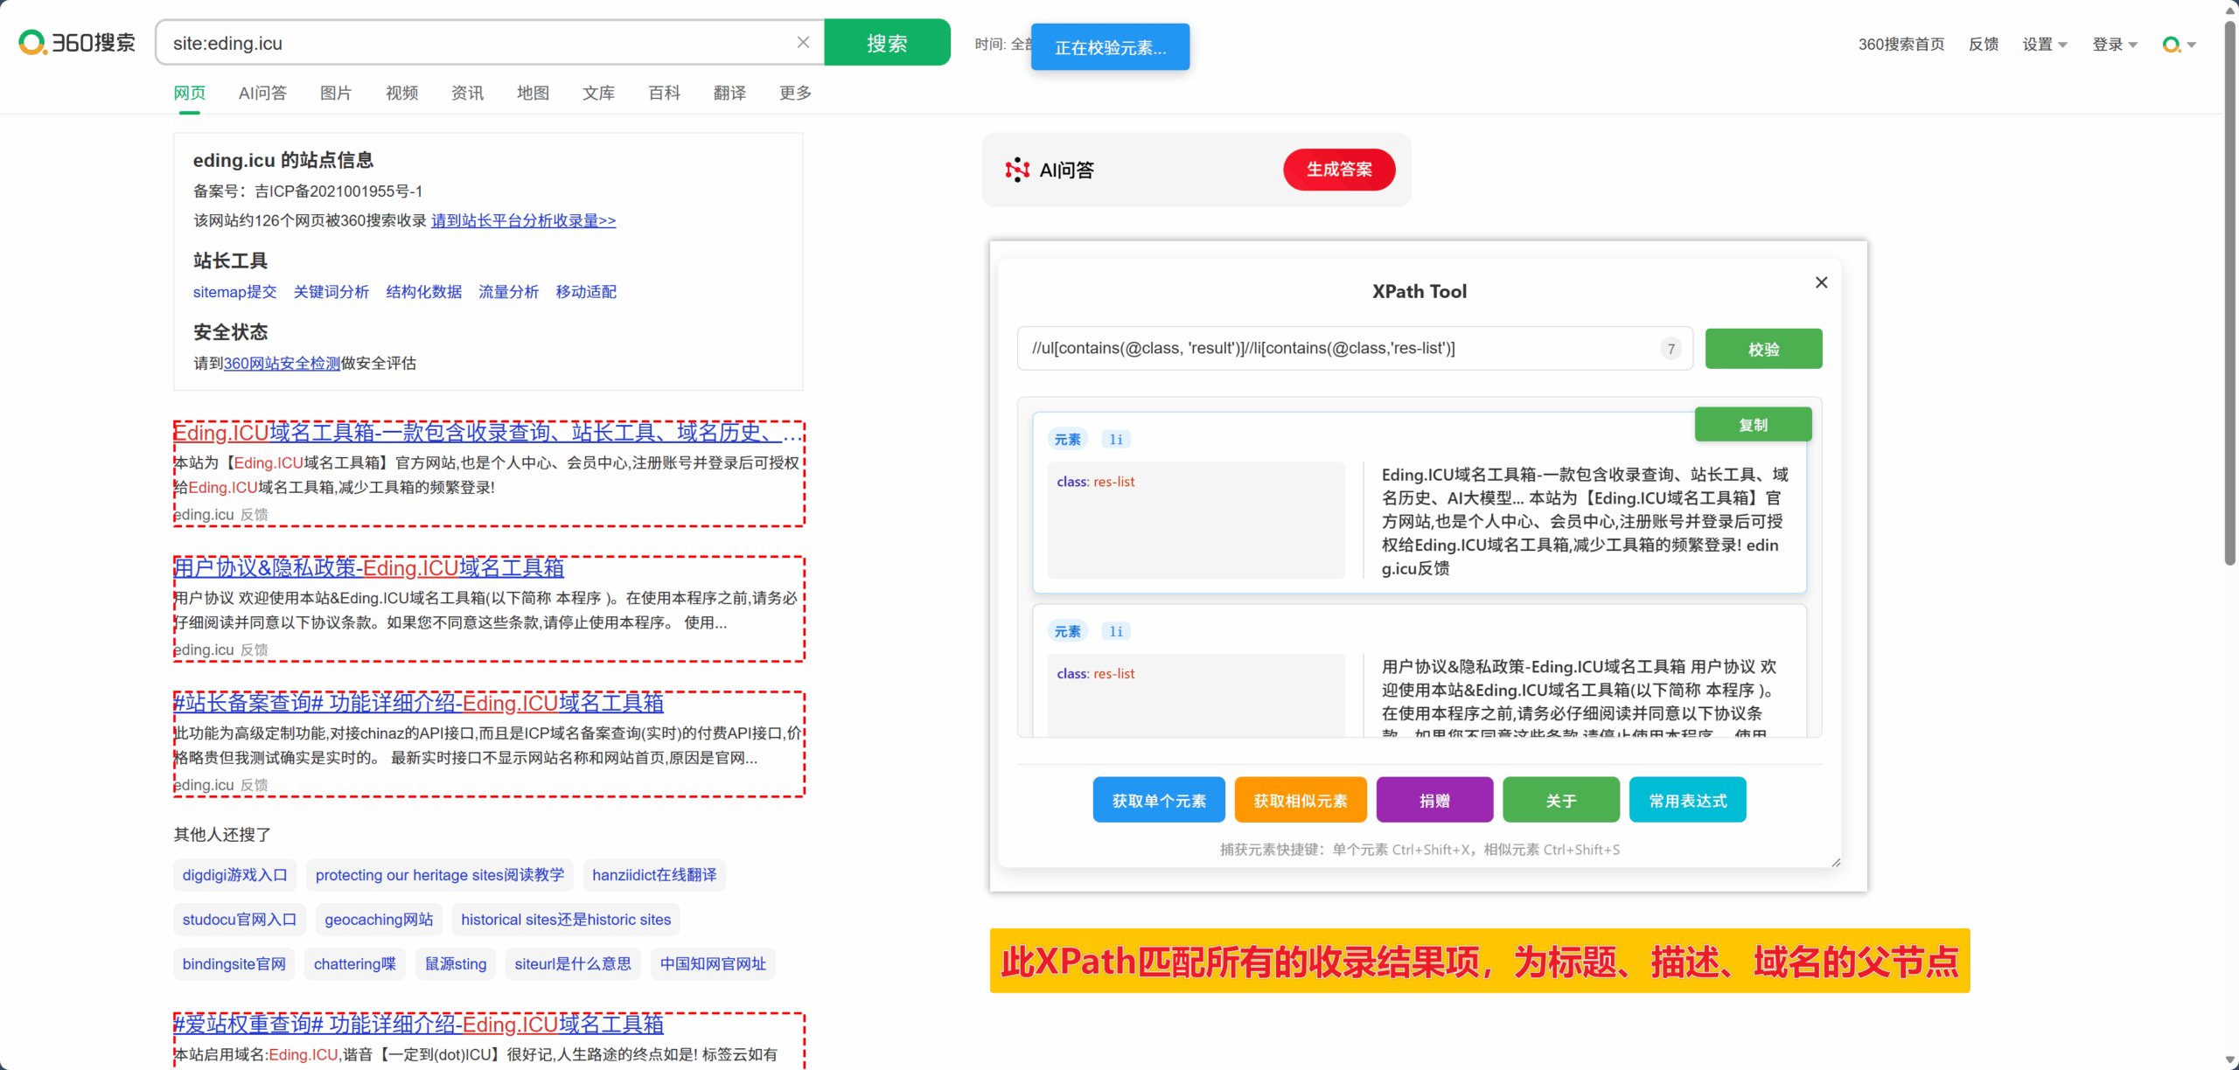
Task: Switch to the AI问答 tab
Action: click(x=262, y=93)
